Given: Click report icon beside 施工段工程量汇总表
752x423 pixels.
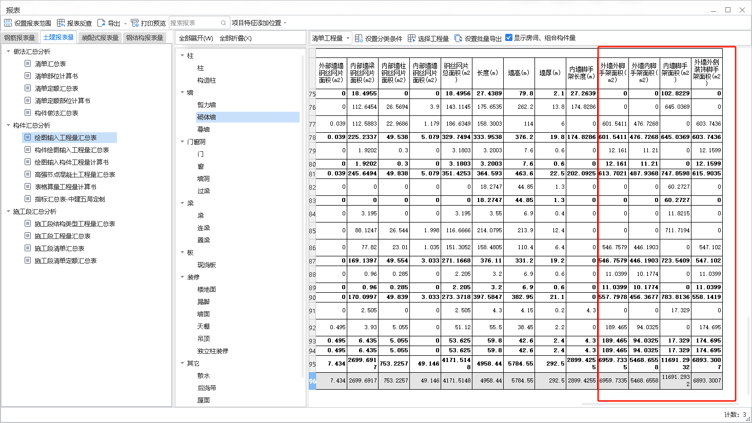Looking at the screenshot, I should [x=28, y=236].
